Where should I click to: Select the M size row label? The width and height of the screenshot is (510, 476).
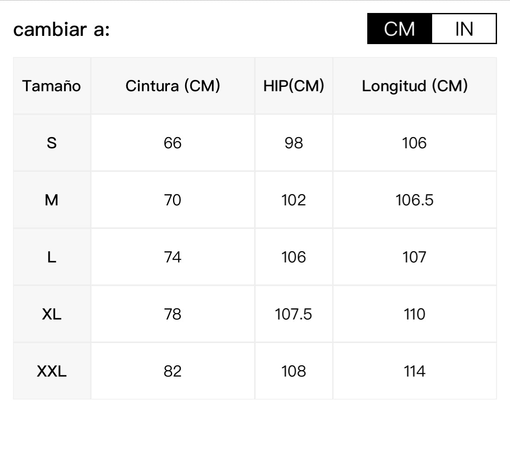[51, 200]
